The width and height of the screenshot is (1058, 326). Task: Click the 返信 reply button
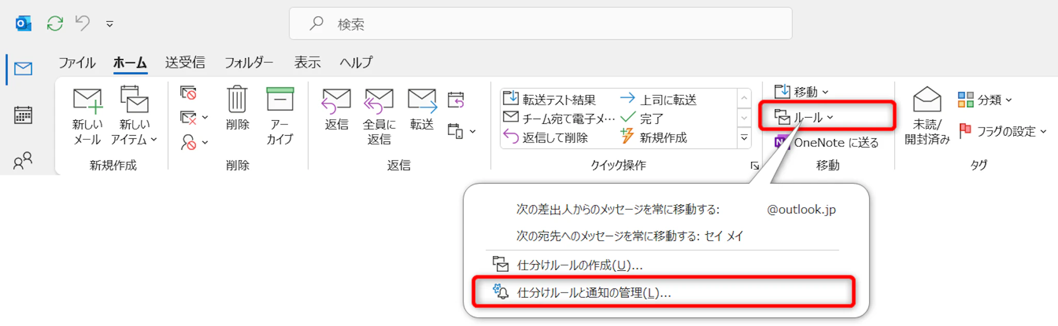(x=336, y=109)
